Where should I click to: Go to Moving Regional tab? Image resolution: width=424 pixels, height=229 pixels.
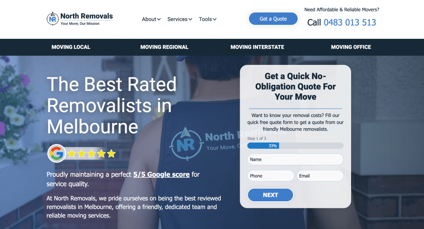[164, 47]
